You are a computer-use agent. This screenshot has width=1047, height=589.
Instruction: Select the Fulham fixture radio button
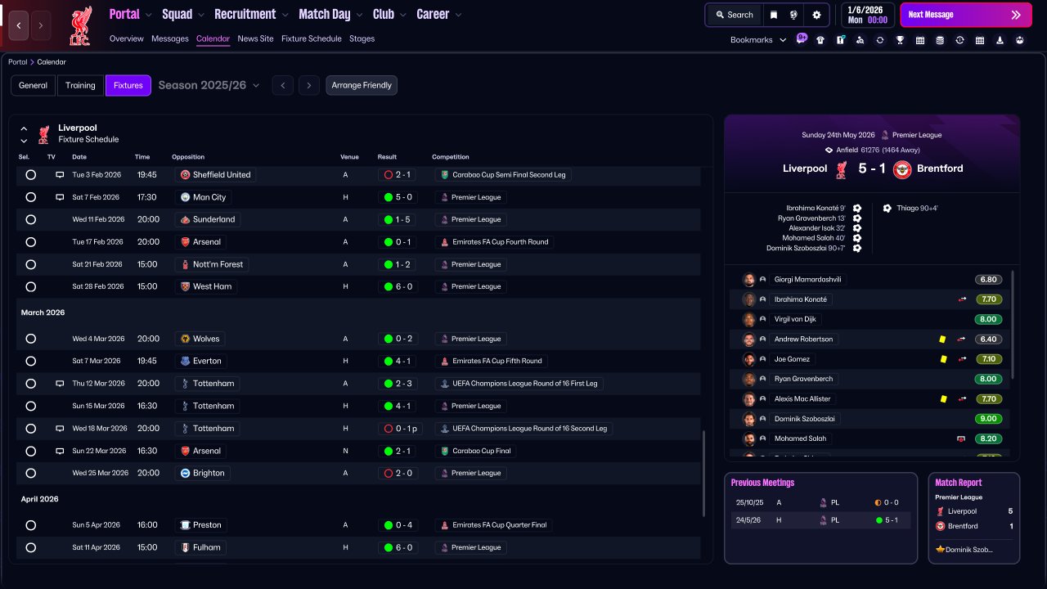(30, 547)
